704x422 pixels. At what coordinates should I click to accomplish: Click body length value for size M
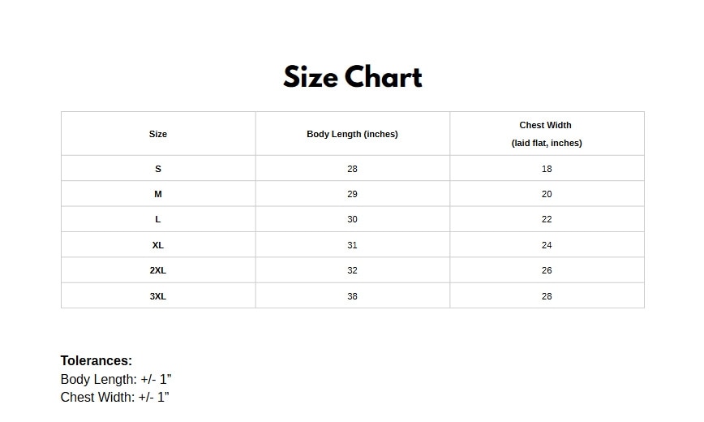(352, 194)
